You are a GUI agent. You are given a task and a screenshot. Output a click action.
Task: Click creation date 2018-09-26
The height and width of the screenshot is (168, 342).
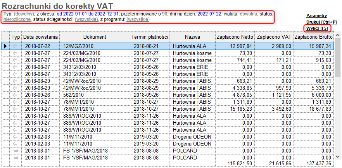coord(38,95)
